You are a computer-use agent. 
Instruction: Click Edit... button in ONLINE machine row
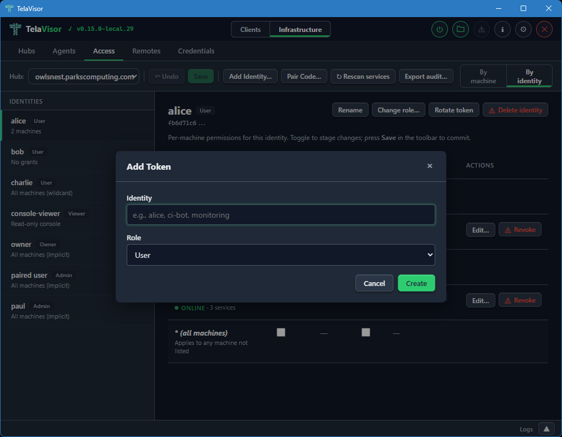[x=480, y=300]
